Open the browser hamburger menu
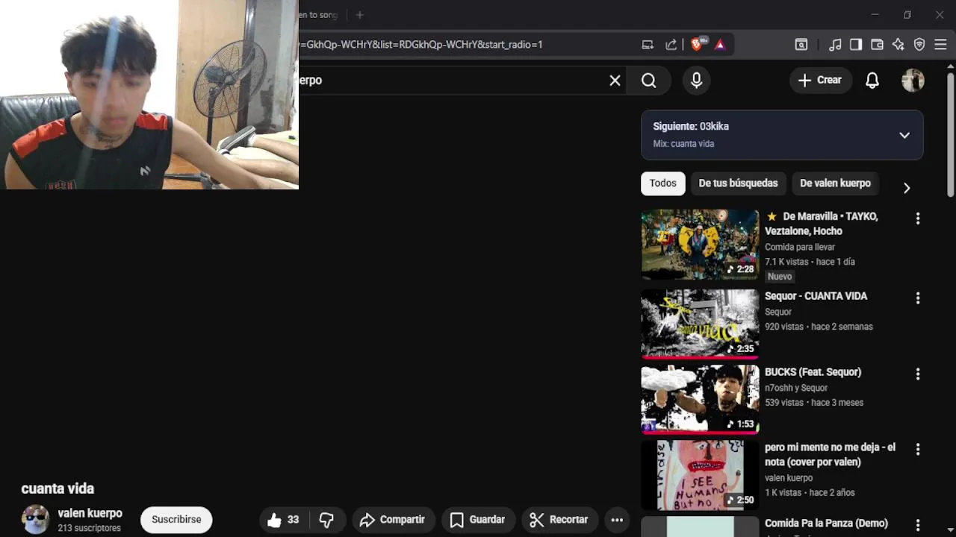 coord(940,45)
